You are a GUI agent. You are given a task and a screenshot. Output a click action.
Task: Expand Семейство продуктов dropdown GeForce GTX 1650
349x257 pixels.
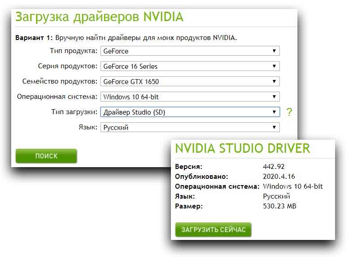[190, 81]
